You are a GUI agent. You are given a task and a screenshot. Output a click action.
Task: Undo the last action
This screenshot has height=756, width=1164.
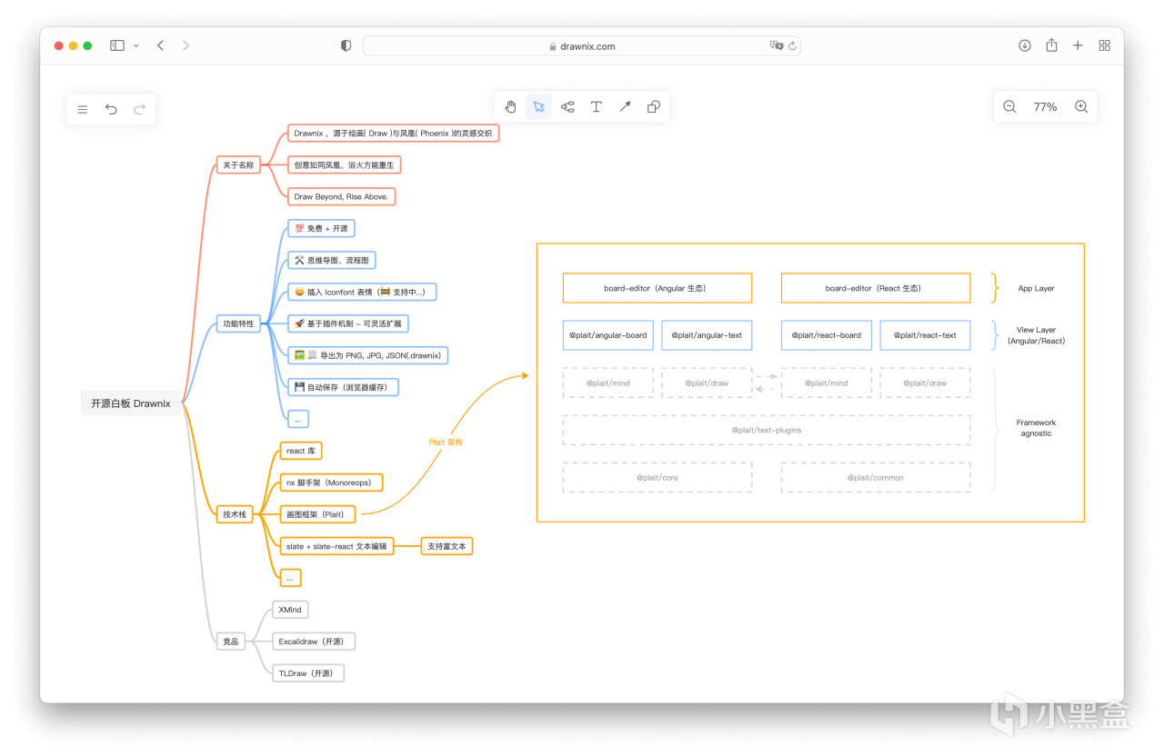pos(111,109)
